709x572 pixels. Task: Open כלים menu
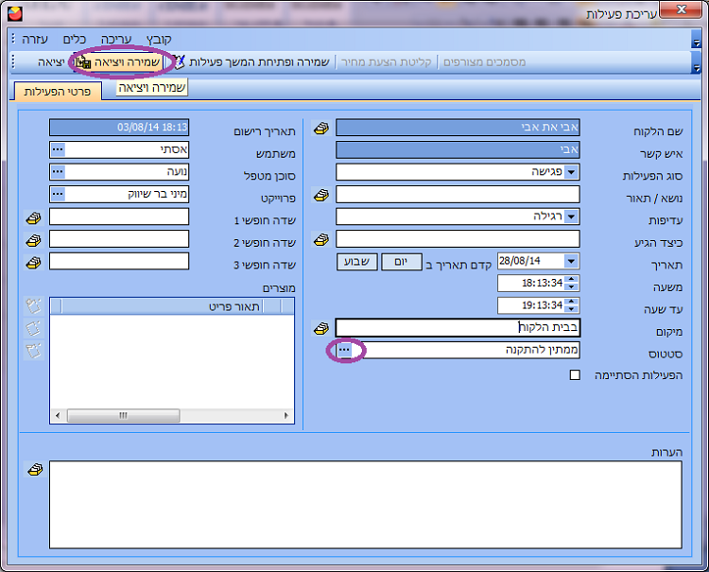(x=75, y=40)
